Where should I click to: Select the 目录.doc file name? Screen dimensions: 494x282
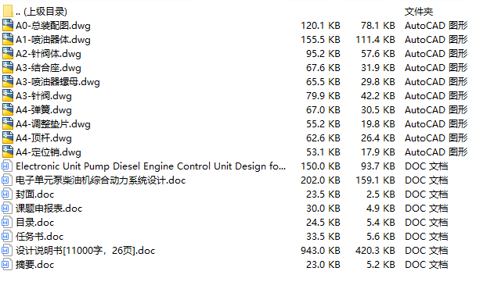[x=35, y=223]
